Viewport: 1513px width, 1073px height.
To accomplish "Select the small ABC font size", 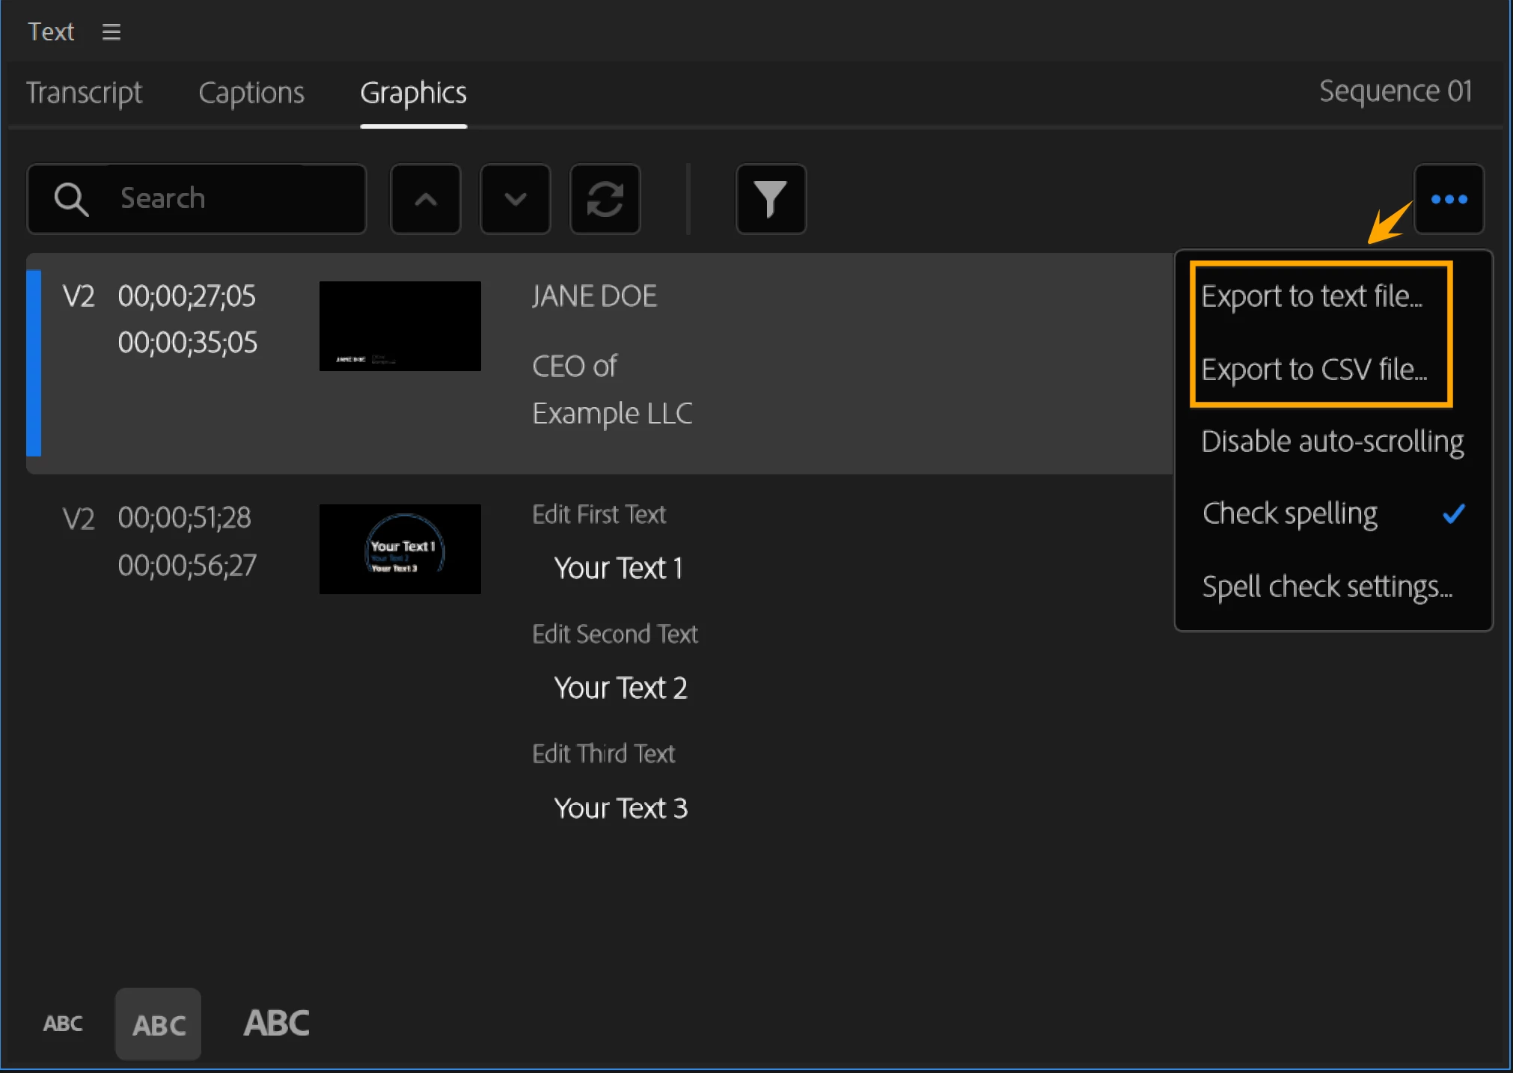I will coord(63,1023).
